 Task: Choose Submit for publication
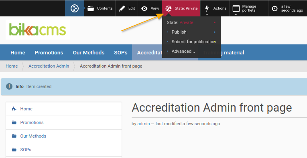(x=193, y=42)
